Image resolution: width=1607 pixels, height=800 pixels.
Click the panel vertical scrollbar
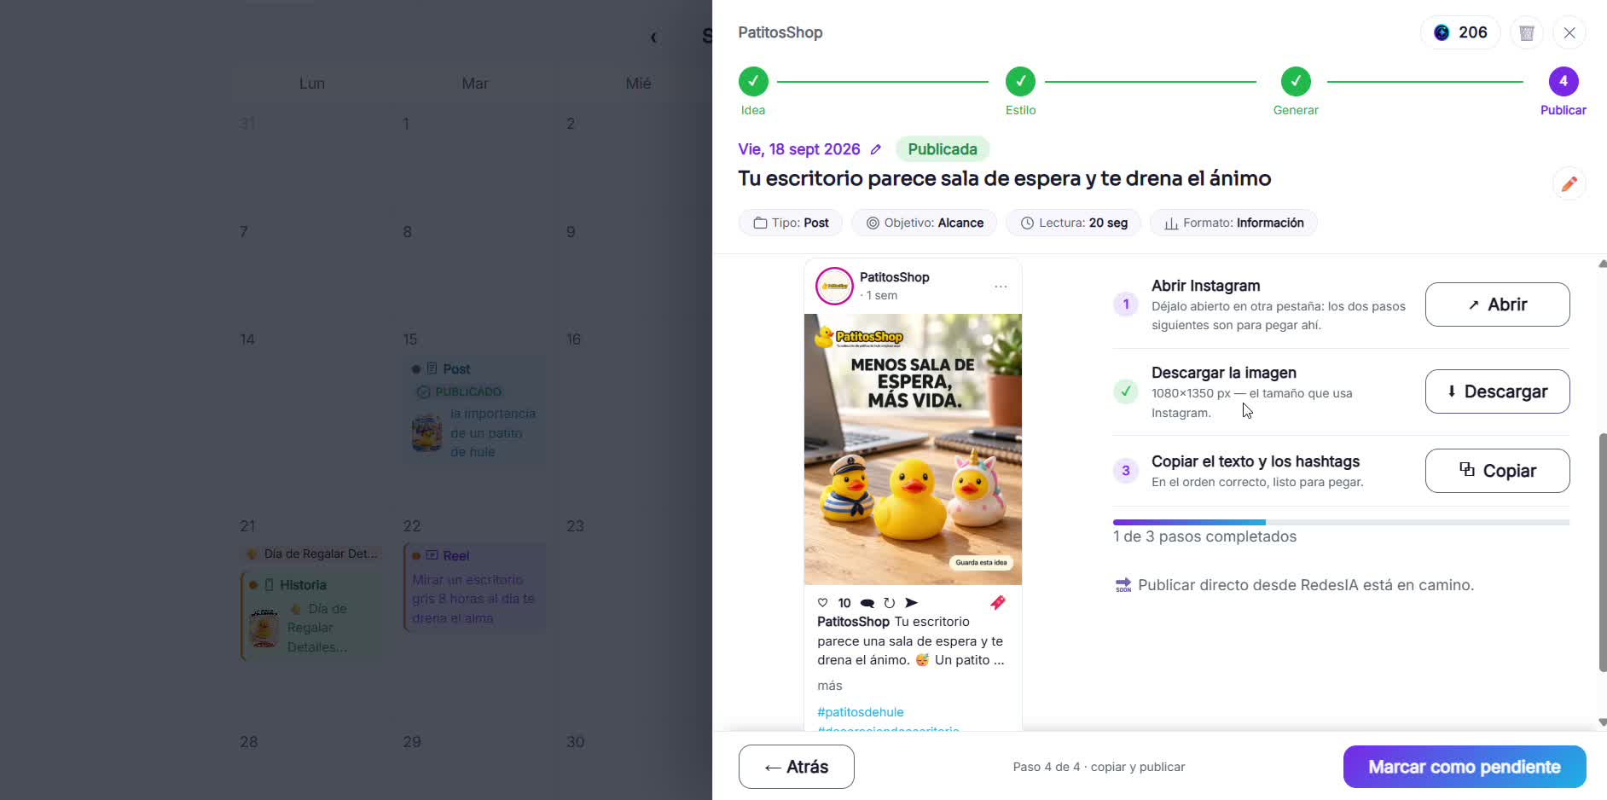[1602, 553]
